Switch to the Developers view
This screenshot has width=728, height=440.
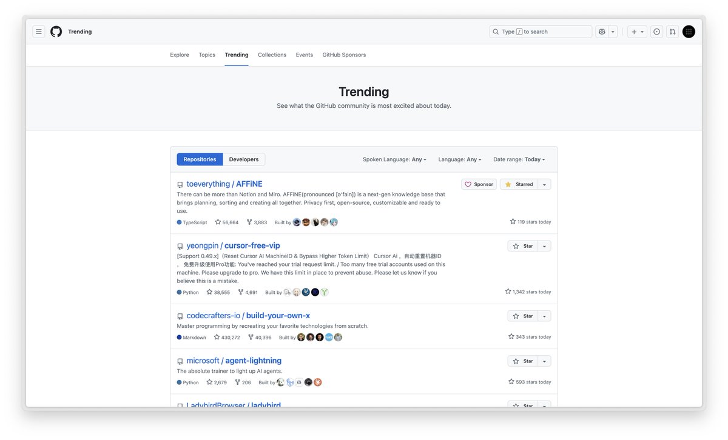point(244,159)
